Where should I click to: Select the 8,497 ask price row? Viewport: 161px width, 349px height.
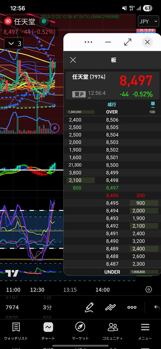tap(112, 188)
